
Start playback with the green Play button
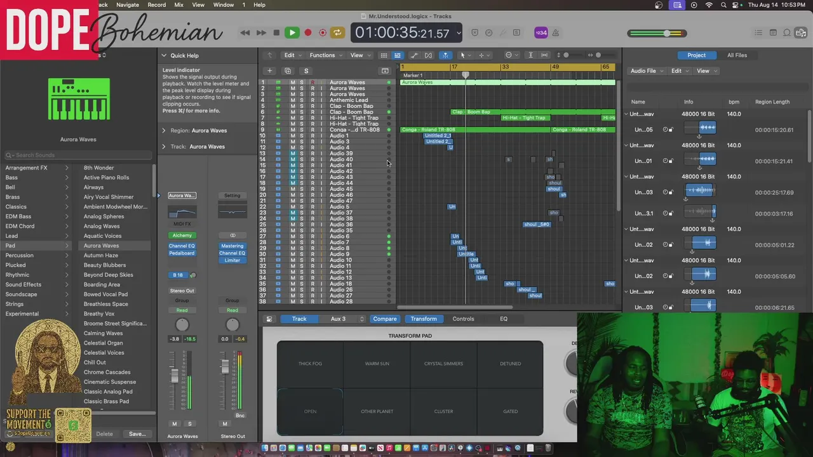pyautogui.click(x=292, y=32)
